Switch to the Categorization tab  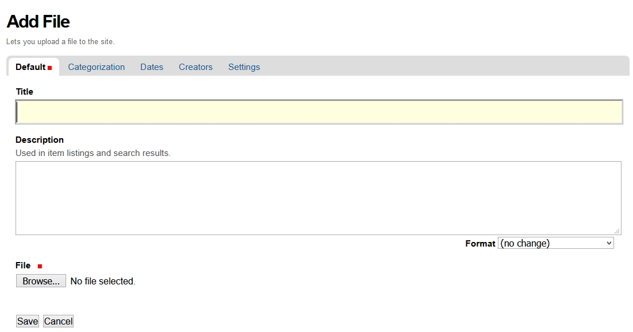pyautogui.click(x=96, y=67)
